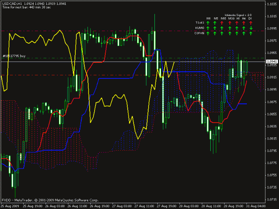
Task: Click the '26 Aug 11:00' time axis label
Action: 77,206
